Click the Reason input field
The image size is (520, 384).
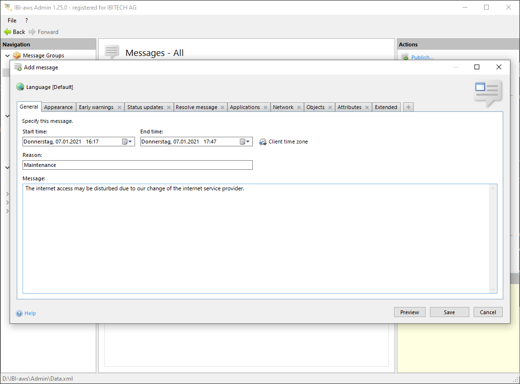137,165
